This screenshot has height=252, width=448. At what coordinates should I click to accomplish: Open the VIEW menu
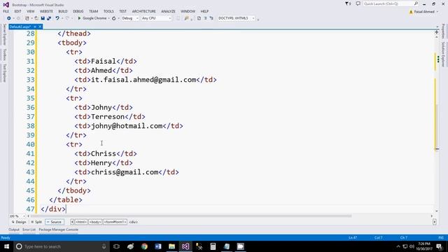coord(31,11)
